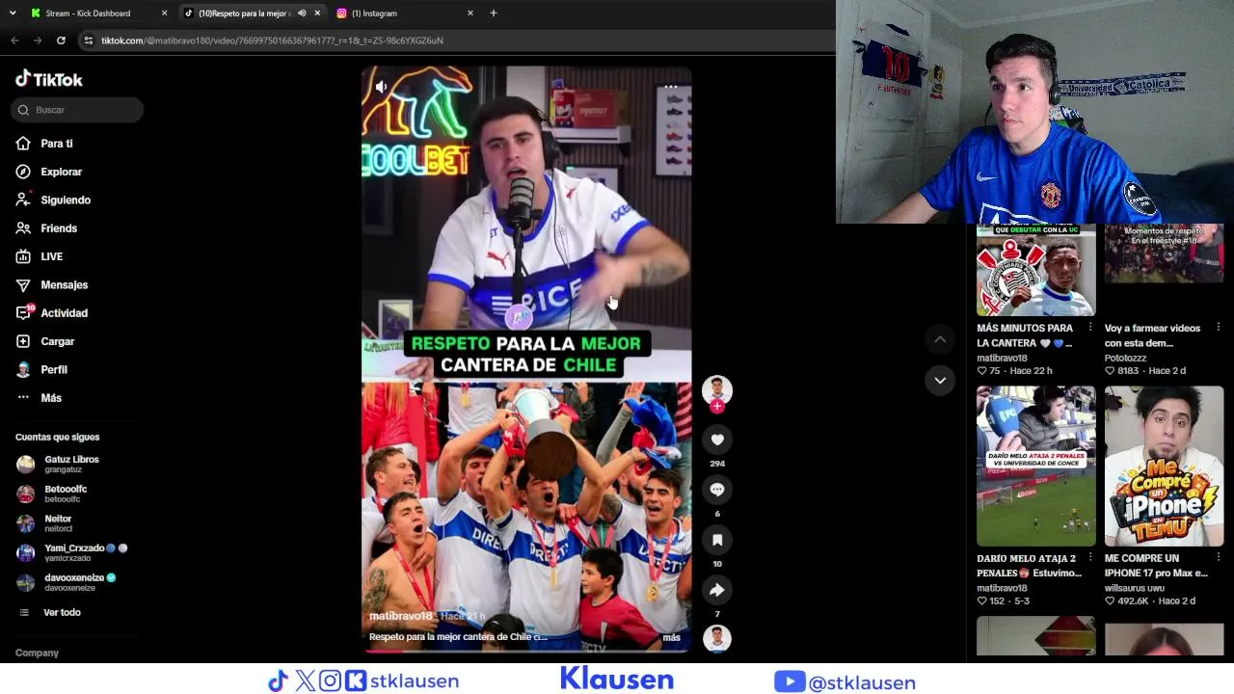Screen dimensions: 1234x694
Task: Open willsaurus uwu author name
Action: pyautogui.click(x=1135, y=588)
